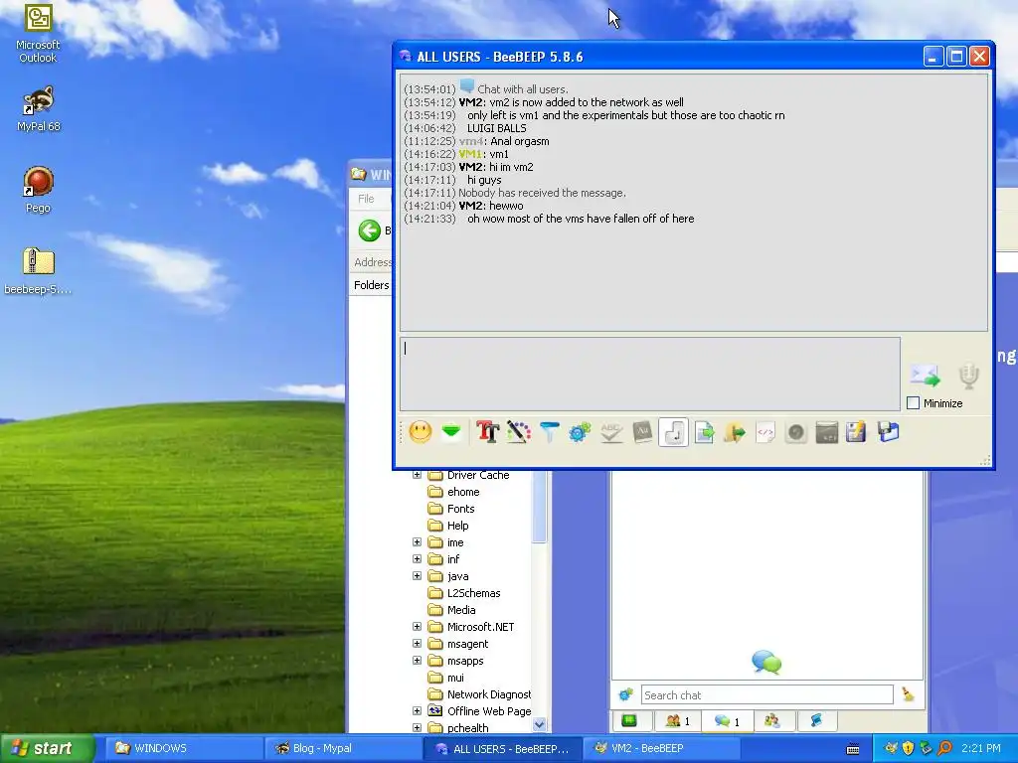Click folder tree scrollbar down arrow

point(540,724)
